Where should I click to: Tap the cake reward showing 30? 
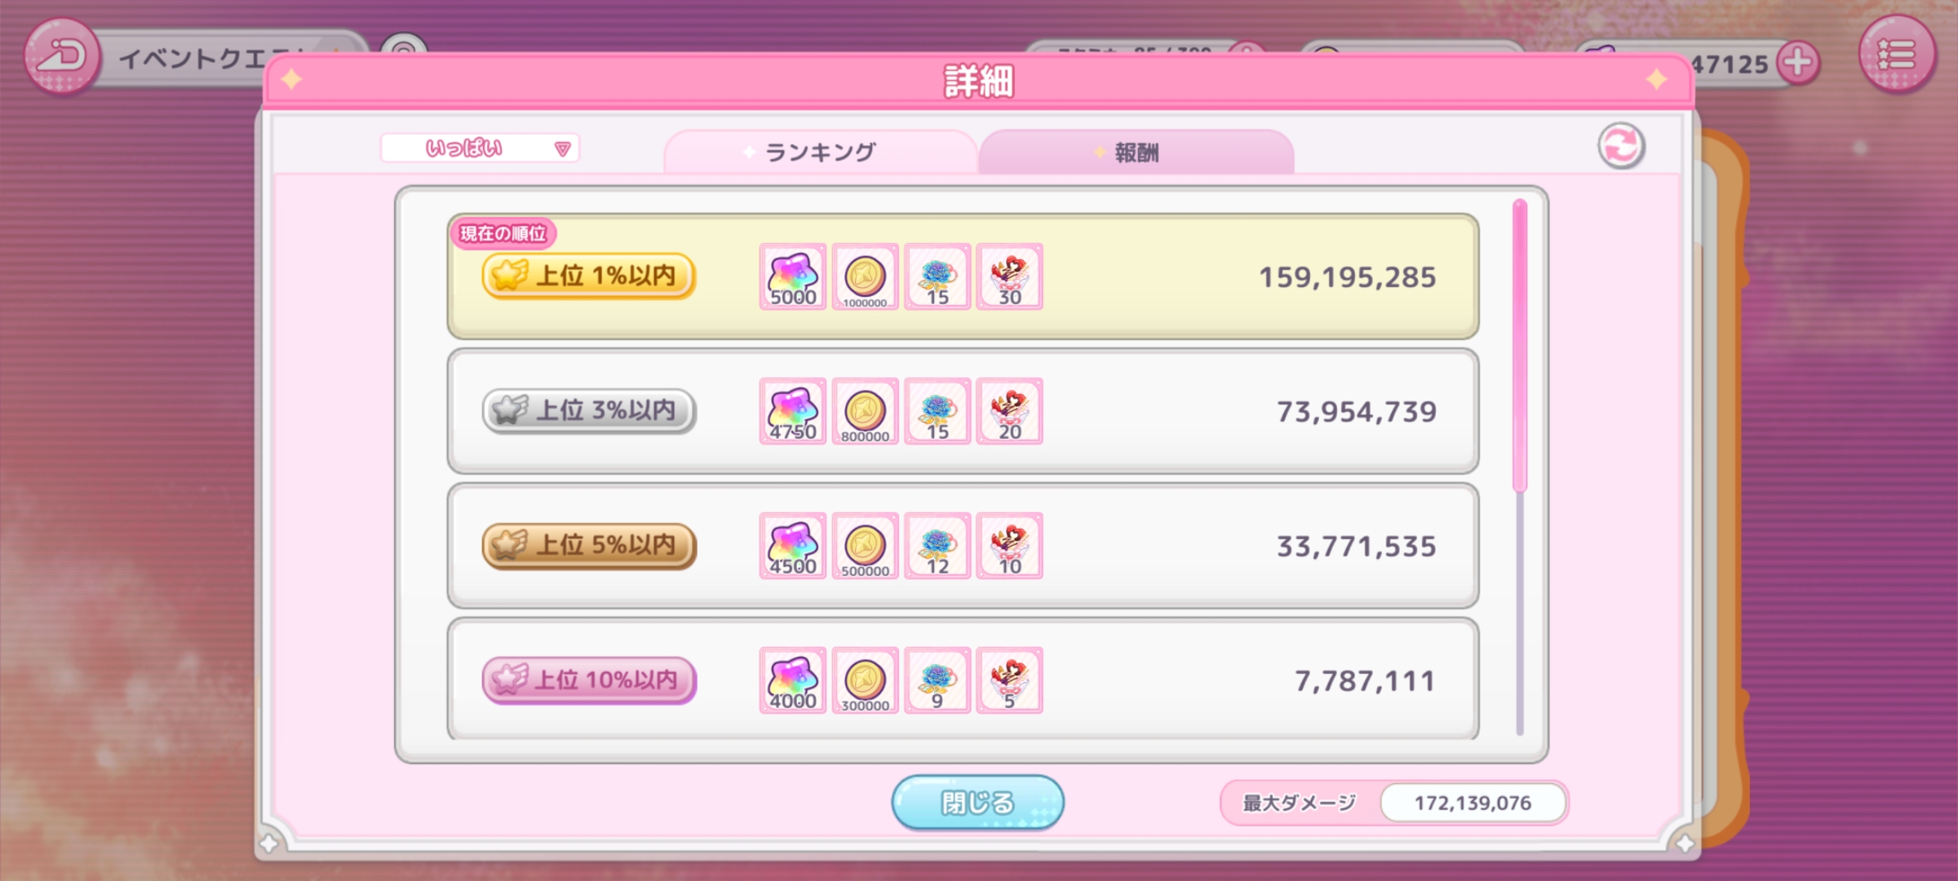[x=1010, y=277]
